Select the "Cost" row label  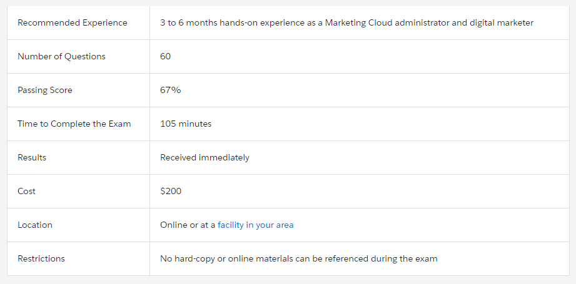[x=26, y=191]
